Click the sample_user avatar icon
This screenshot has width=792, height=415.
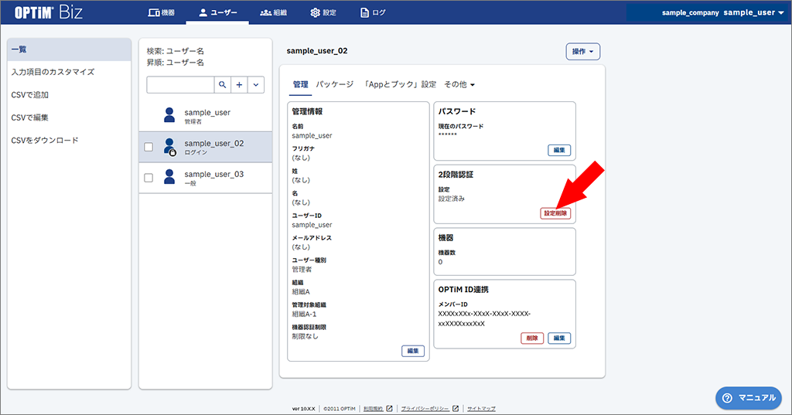(x=169, y=116)
